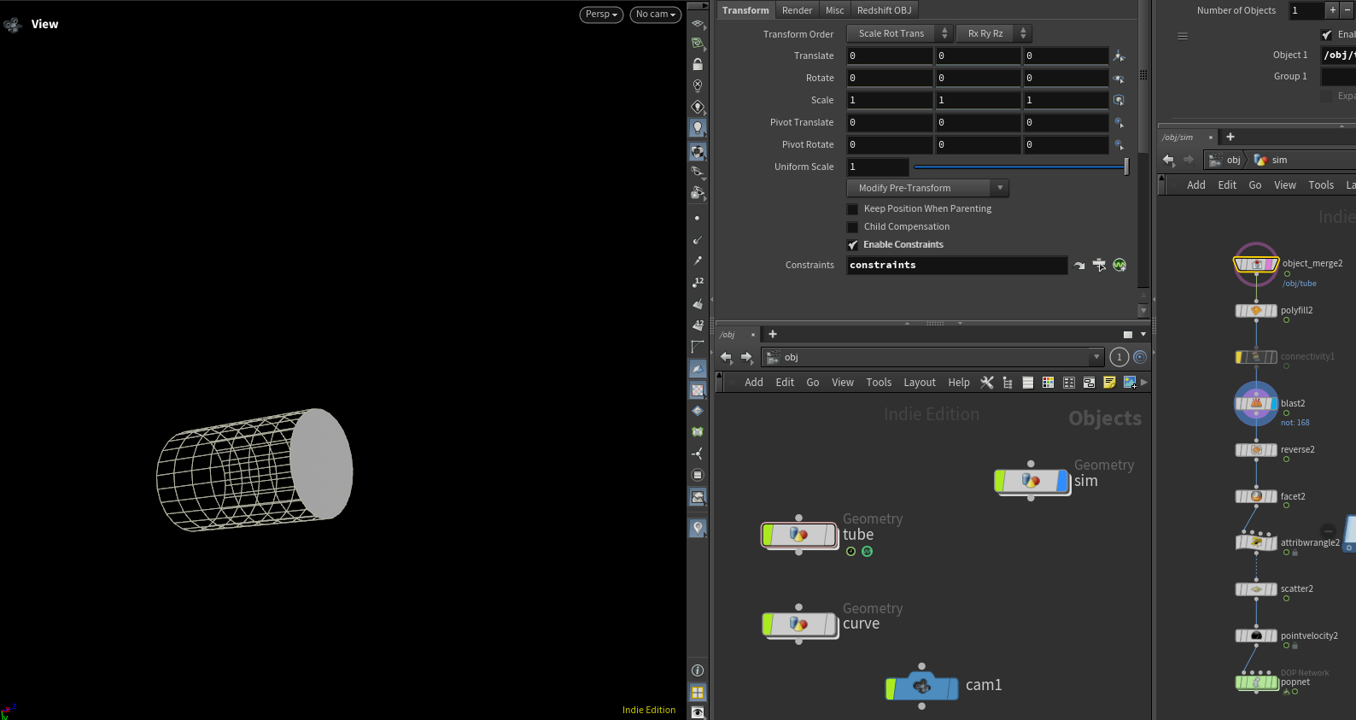Switch to the Render tab
The width and height of the screenshot is (1356, 720).
797,10
